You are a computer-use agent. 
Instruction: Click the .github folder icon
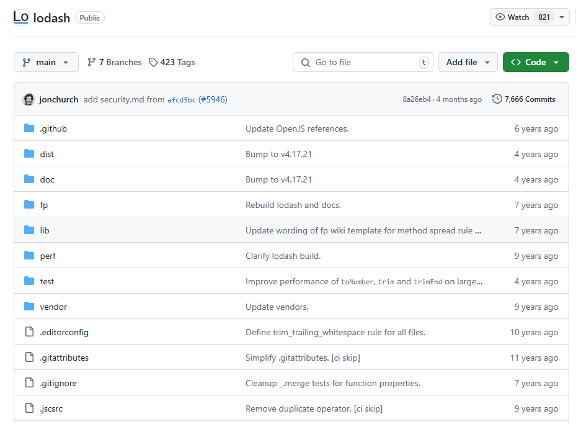click(x=29, y=129)
